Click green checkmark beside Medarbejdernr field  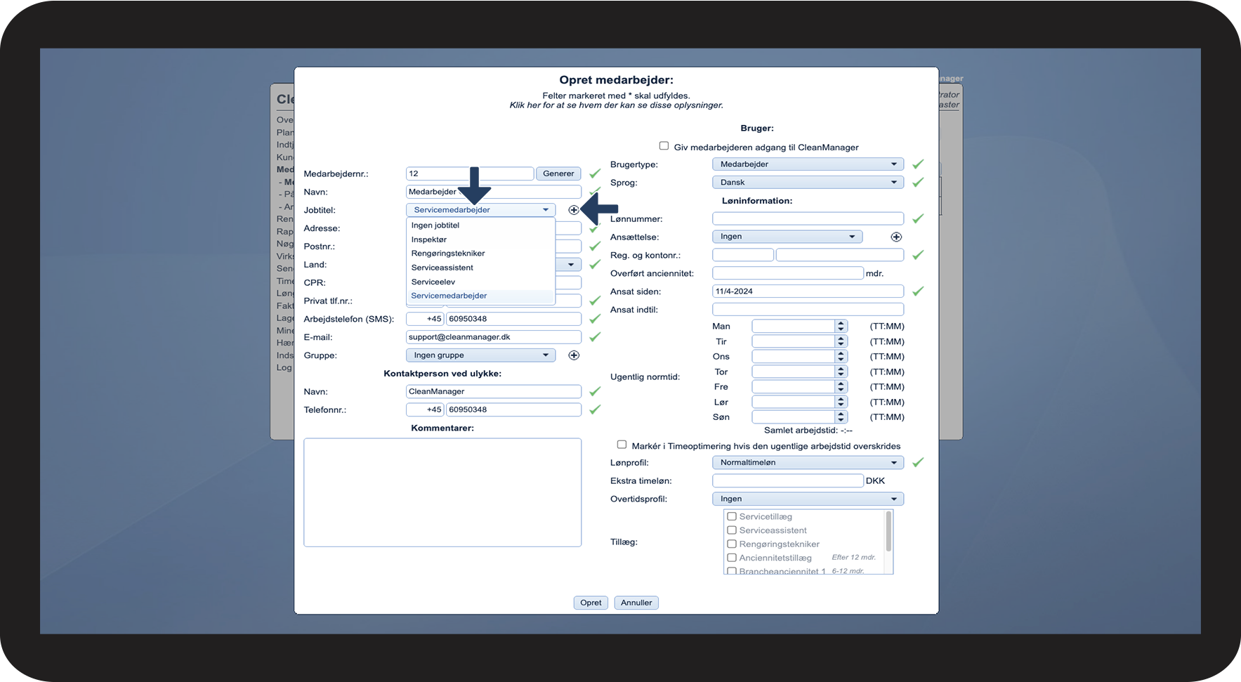pos(595,173)
